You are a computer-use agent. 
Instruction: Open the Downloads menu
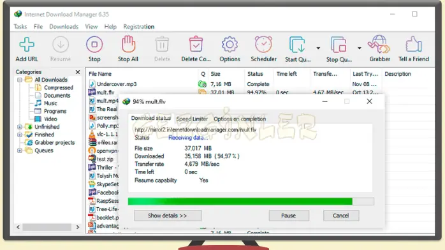coord(64,27)
